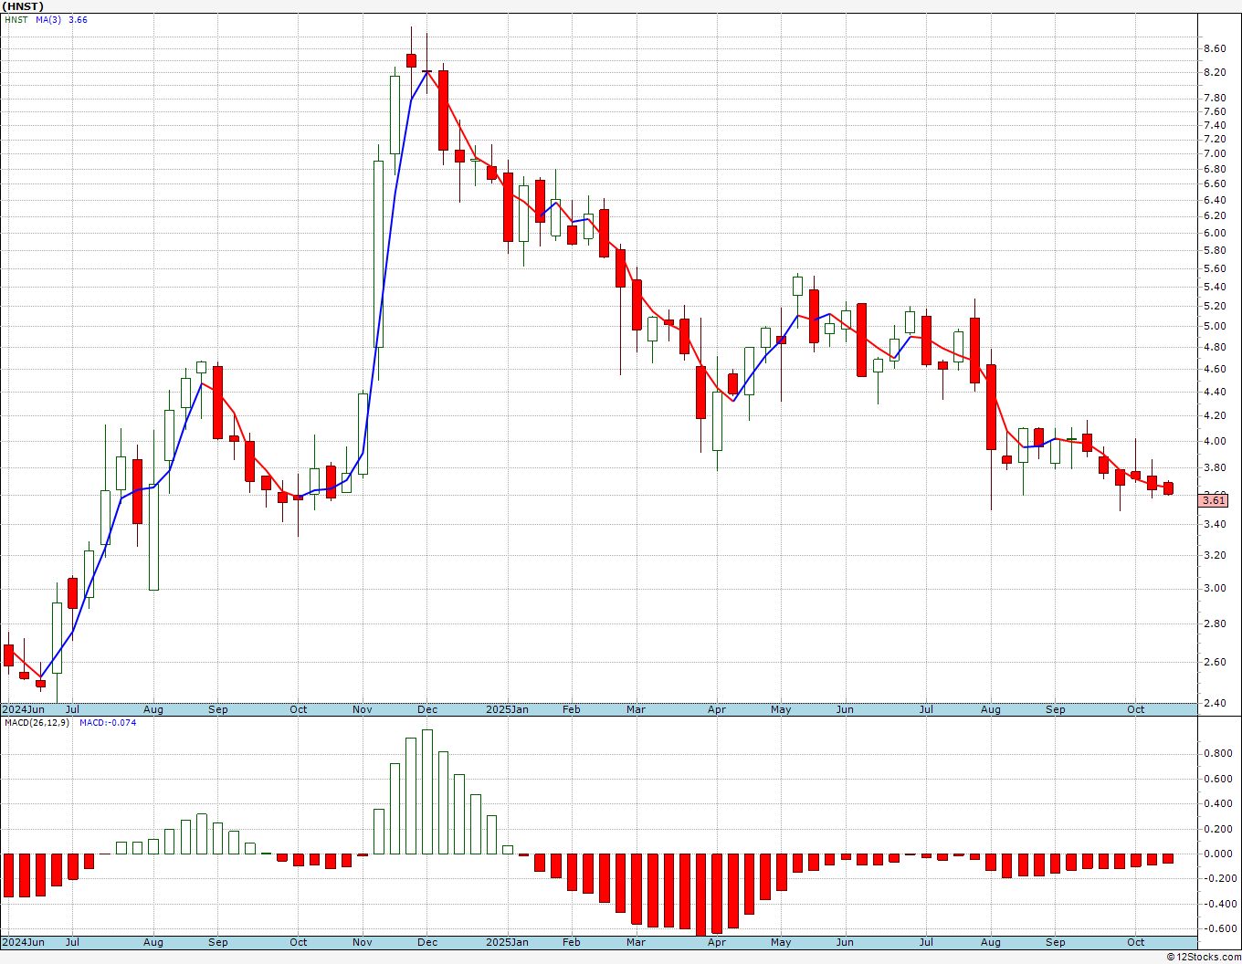
Task: Click the 2.40 price axis label
Action: point(1215,703)
